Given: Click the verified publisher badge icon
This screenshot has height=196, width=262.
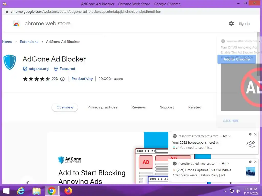Looking at the screenshot, I should coord(25,69).
